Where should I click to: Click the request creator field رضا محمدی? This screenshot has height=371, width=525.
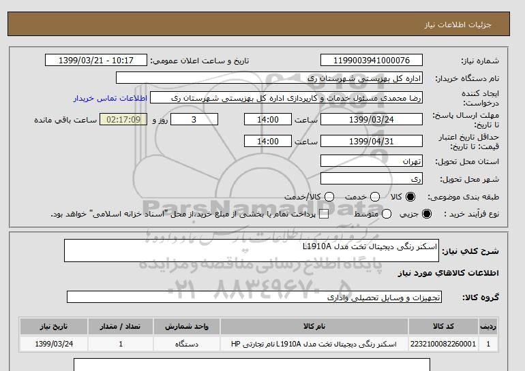point(286,98)
